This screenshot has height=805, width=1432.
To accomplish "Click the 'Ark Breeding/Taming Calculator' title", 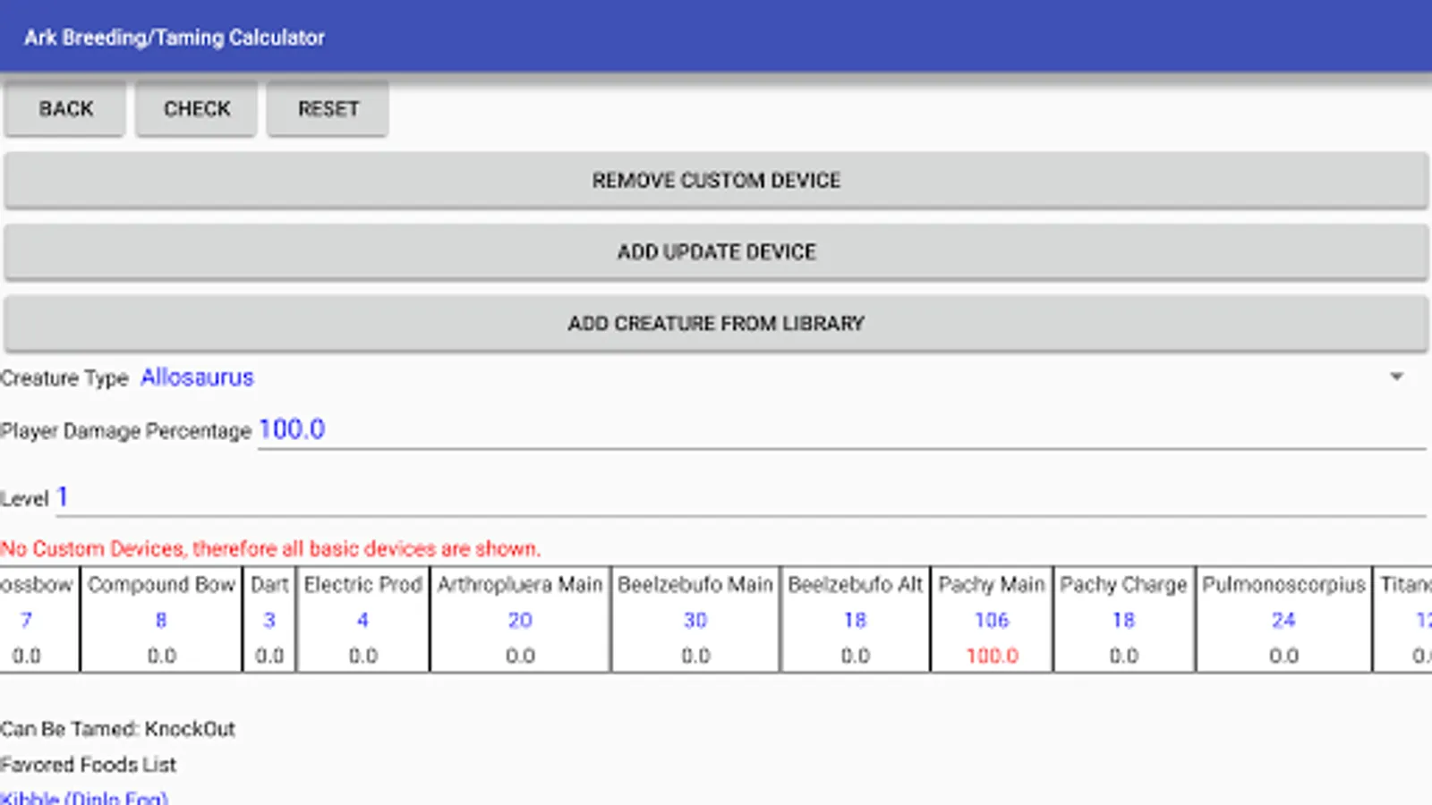I will pyautogui.click(x=175, y=38).
